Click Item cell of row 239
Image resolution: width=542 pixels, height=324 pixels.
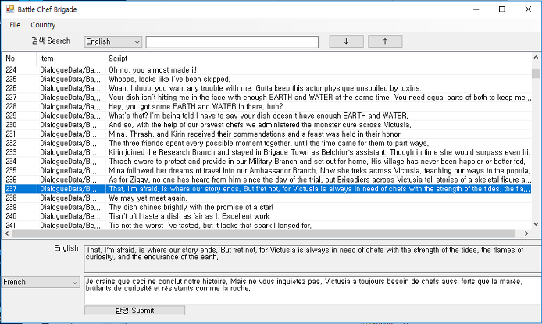pos(70,207)
